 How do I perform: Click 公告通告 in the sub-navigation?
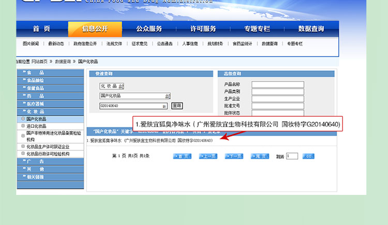point(165,44)
